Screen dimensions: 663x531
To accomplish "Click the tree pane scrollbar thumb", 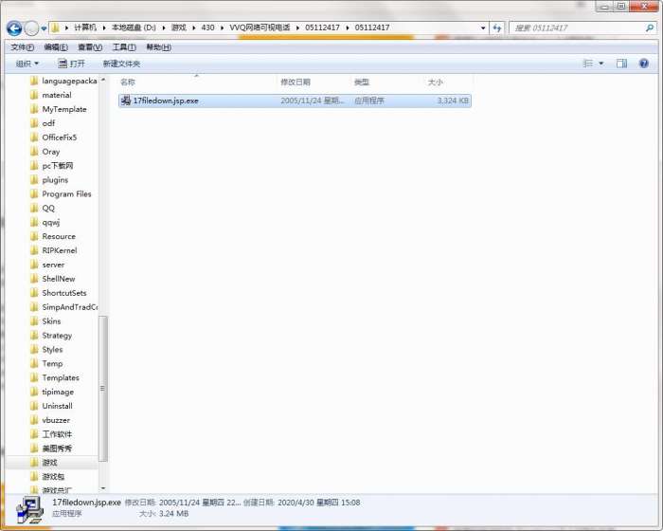I will 102,389.
